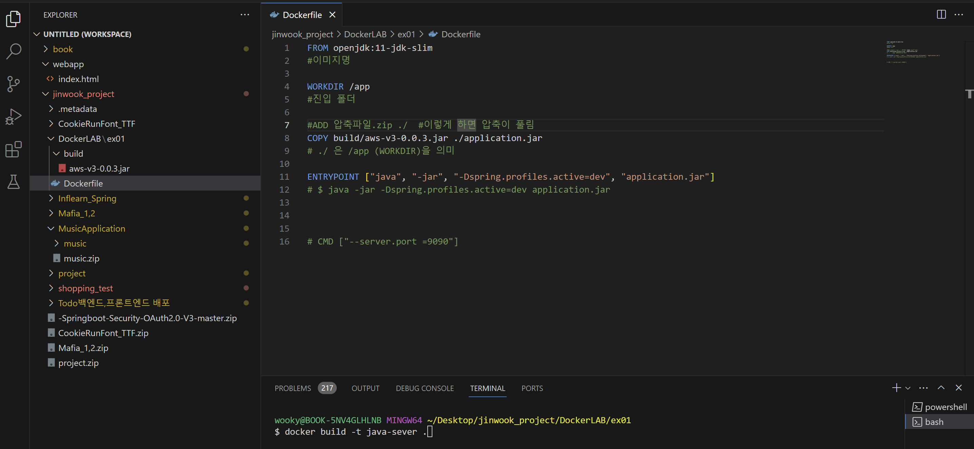
Task: Switch to the DEBUG CONSOLE tab
Action: coord(425,388)
